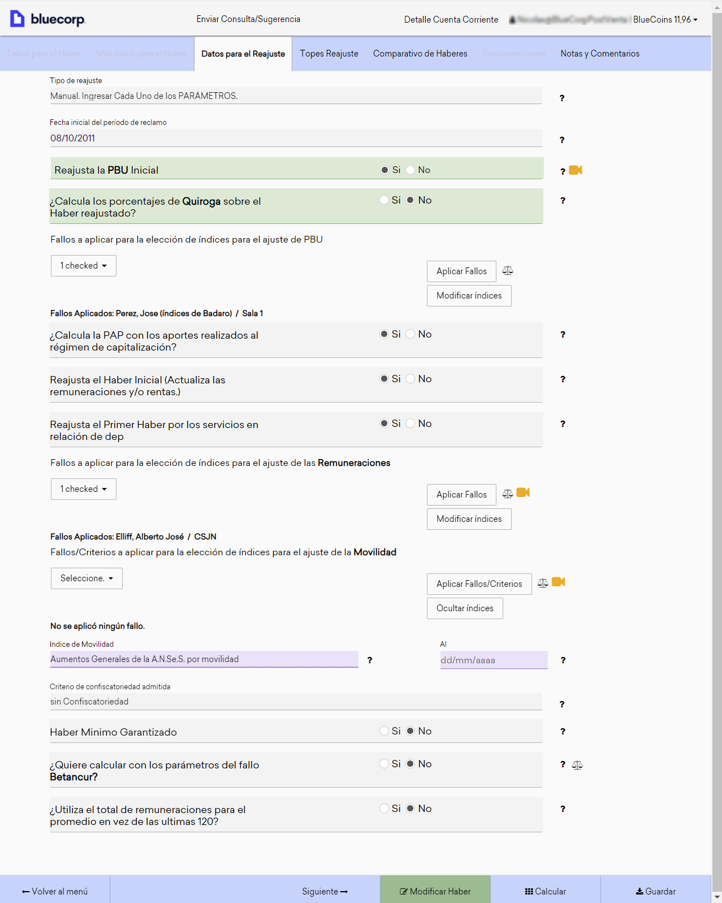Open the PBU fallos '1 checked' dropdown
Image resolution: width=722 pixels, height=903 pixels.
84,266
